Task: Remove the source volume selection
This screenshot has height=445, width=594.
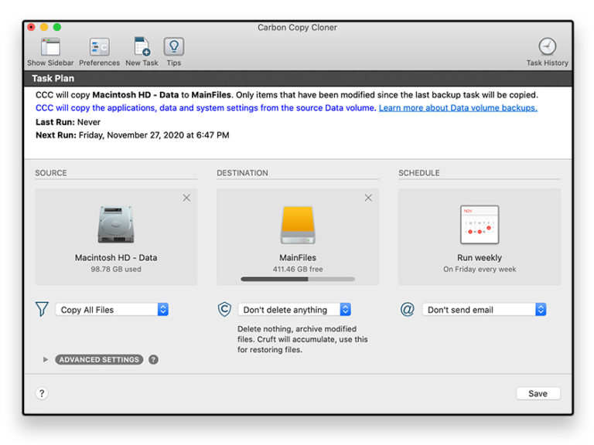Action: point(186,198)
